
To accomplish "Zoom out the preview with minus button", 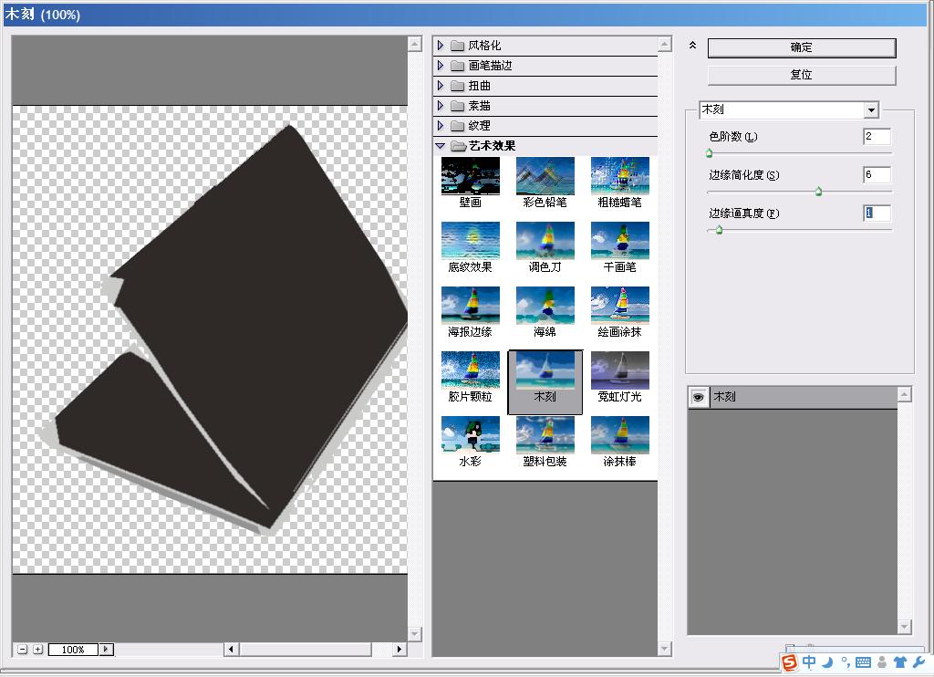I will (22, 649).
